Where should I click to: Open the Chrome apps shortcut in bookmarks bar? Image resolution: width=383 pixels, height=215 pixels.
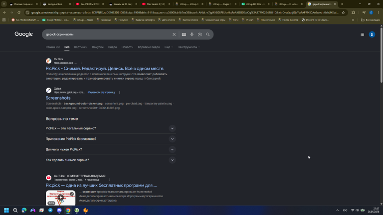[x=4, y=20]
